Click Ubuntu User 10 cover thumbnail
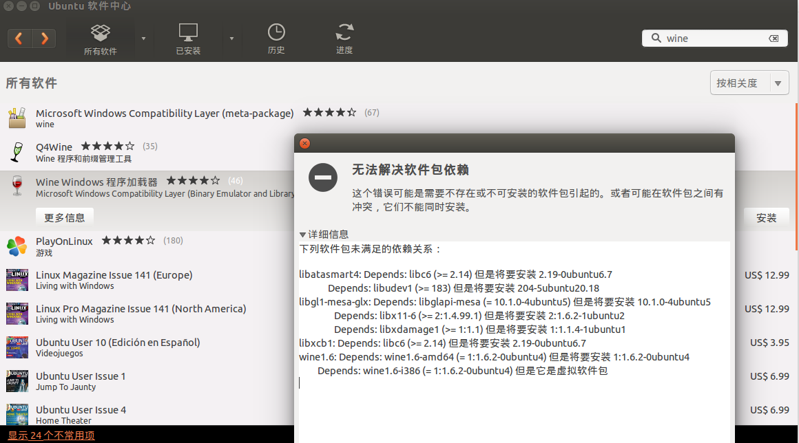The width and height of the screenshot is (799, 443). [x=17, y=347]
